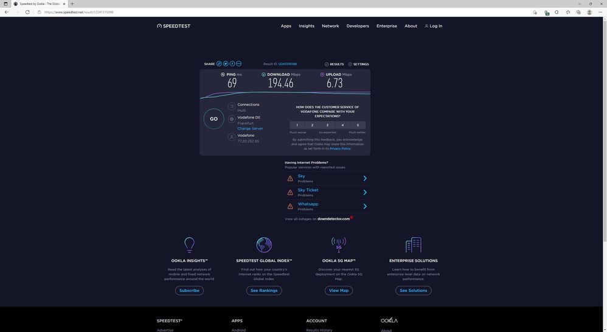Click the Ookla Insights lightbulb icon
The height and width of the screenshot is (332, 607).
[x=189, y=244]
